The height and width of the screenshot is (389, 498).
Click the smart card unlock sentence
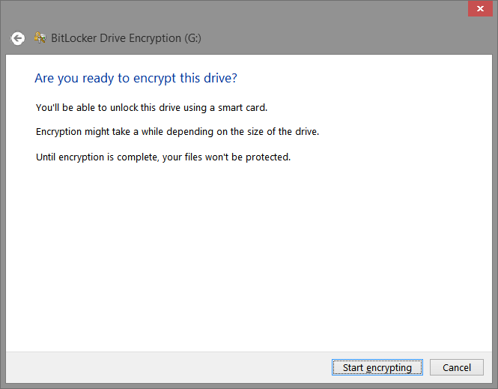point(151,107)
